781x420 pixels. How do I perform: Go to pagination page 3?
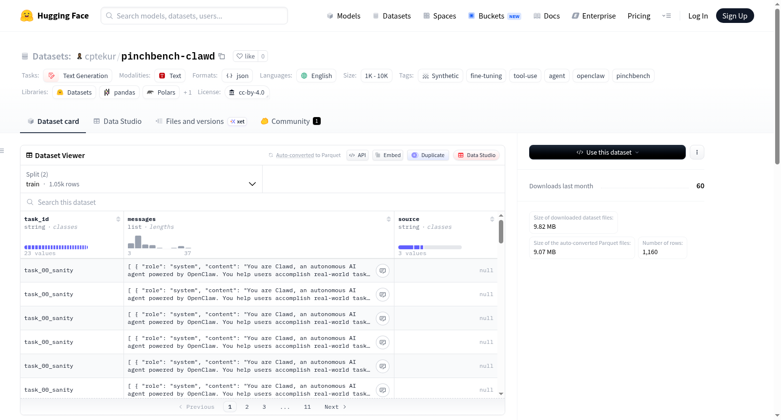(x=264, y=407)
